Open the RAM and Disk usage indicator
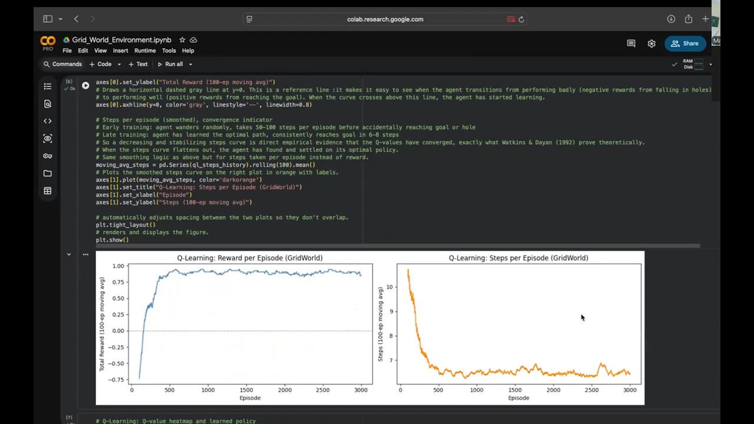 [x=694, y=64]
